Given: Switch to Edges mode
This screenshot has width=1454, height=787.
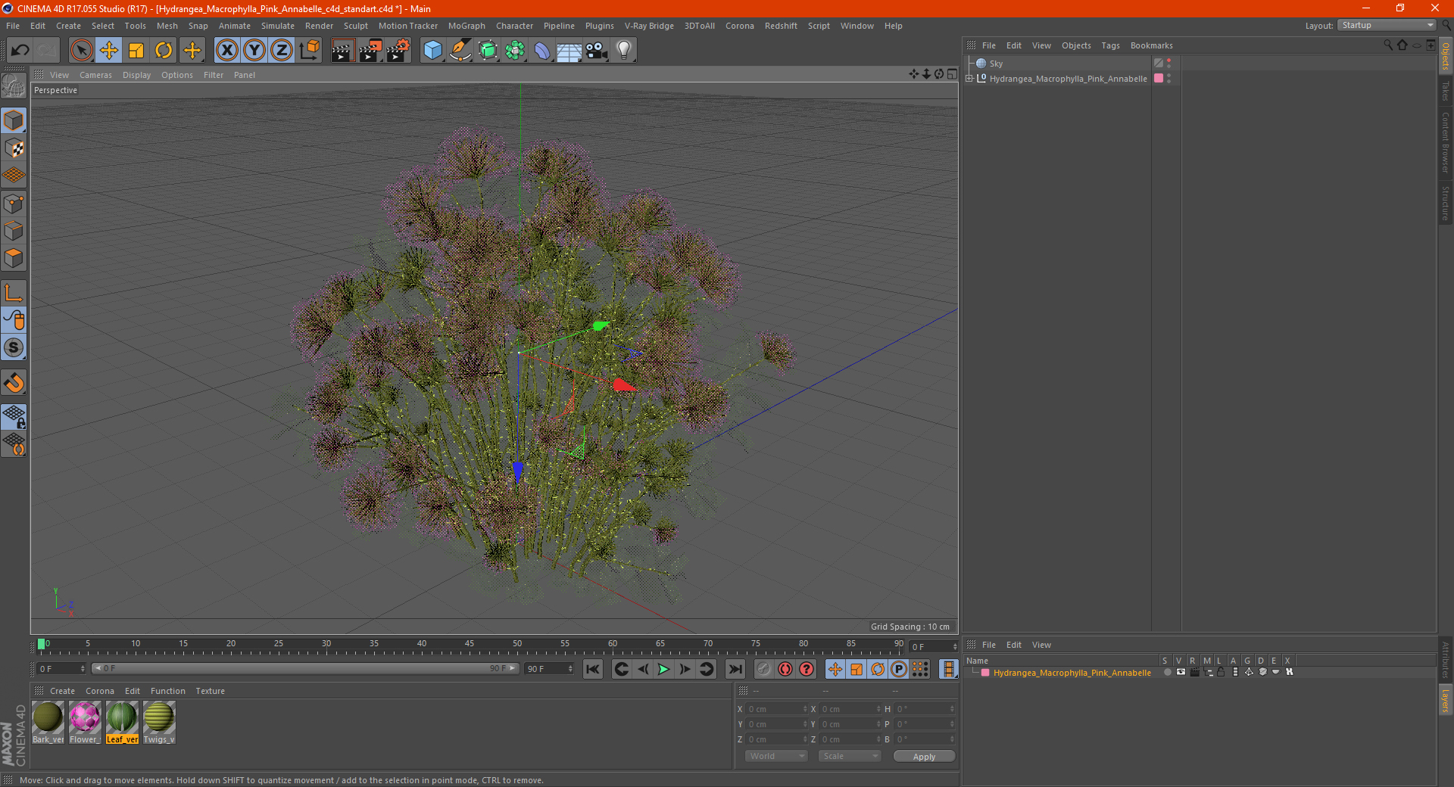Looking at the screenshot, I should pos(14,231).
